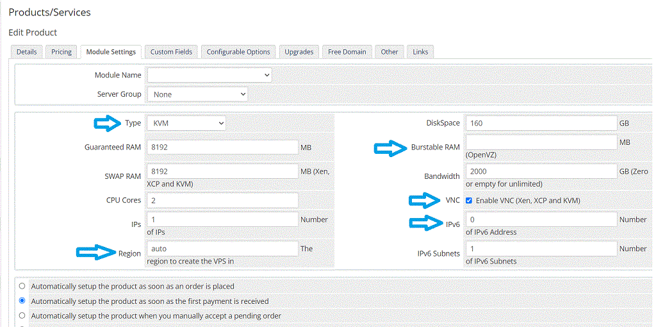Click the Guaranteed RAM input field
The height and width of the screenshot is (327, 656).
222,147
